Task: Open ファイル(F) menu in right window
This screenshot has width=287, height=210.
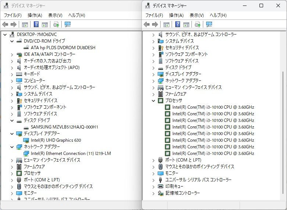Action: [154, 15]
